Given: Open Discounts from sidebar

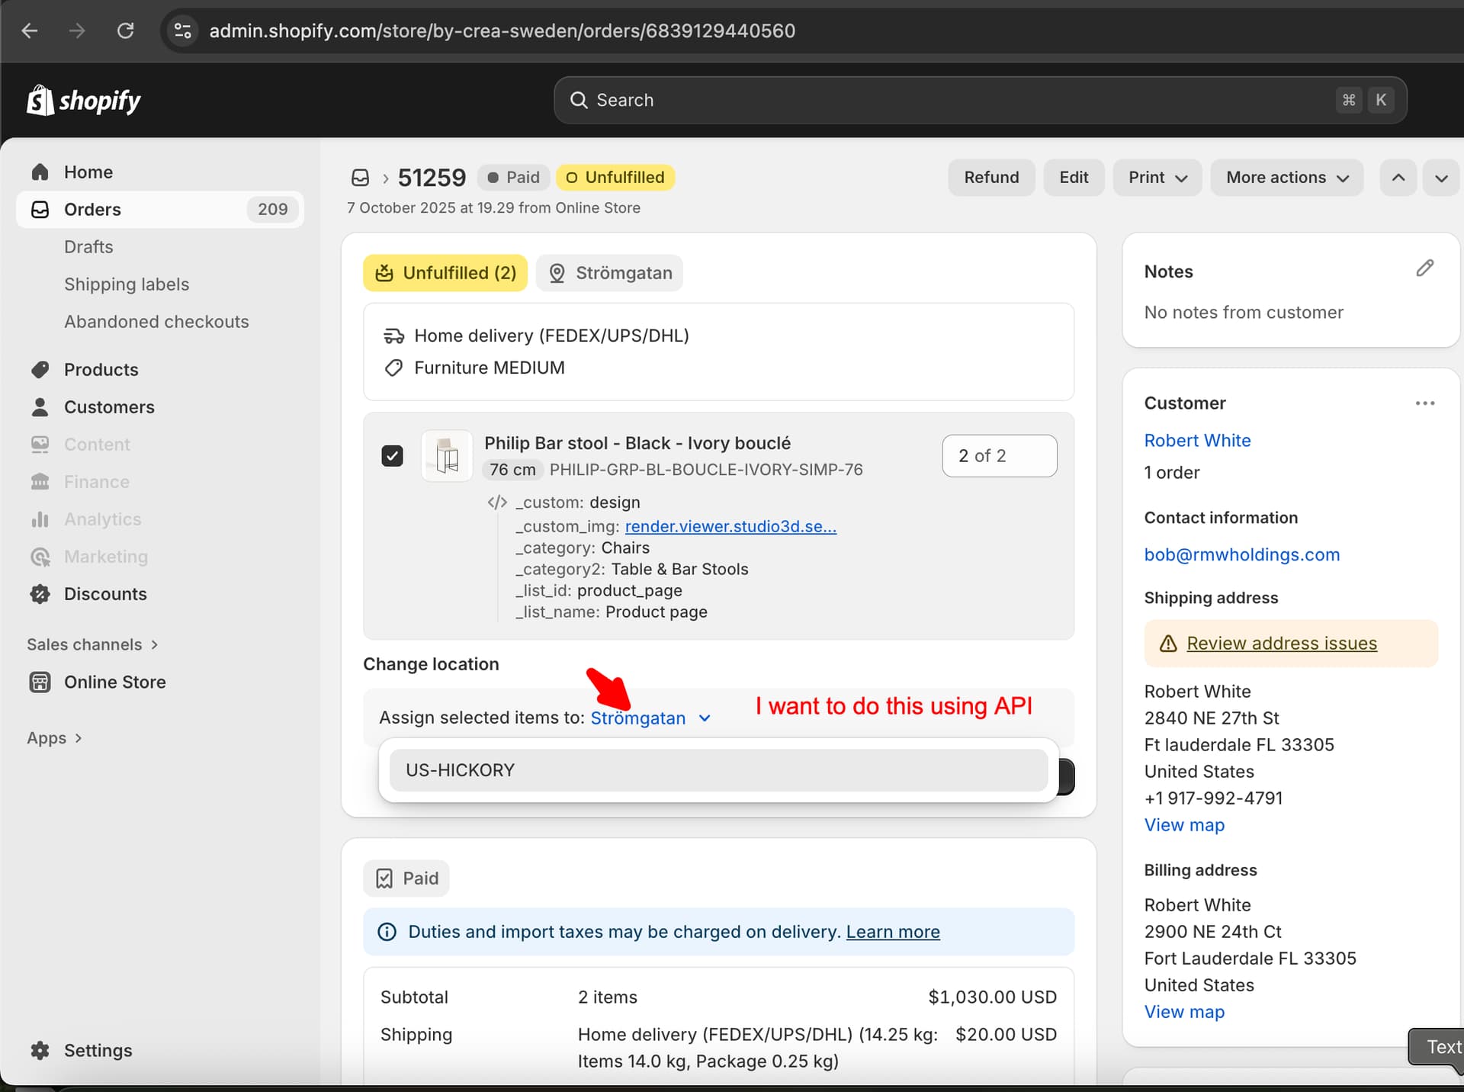Looking at the screenshot, I should coord(105,594).
